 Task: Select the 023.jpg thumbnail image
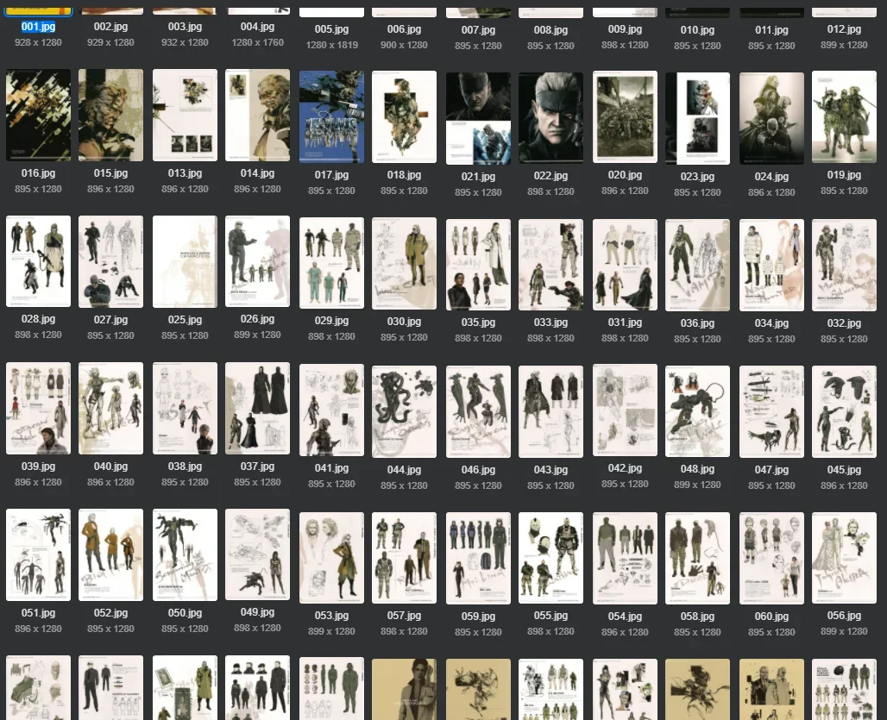[697, 118]
